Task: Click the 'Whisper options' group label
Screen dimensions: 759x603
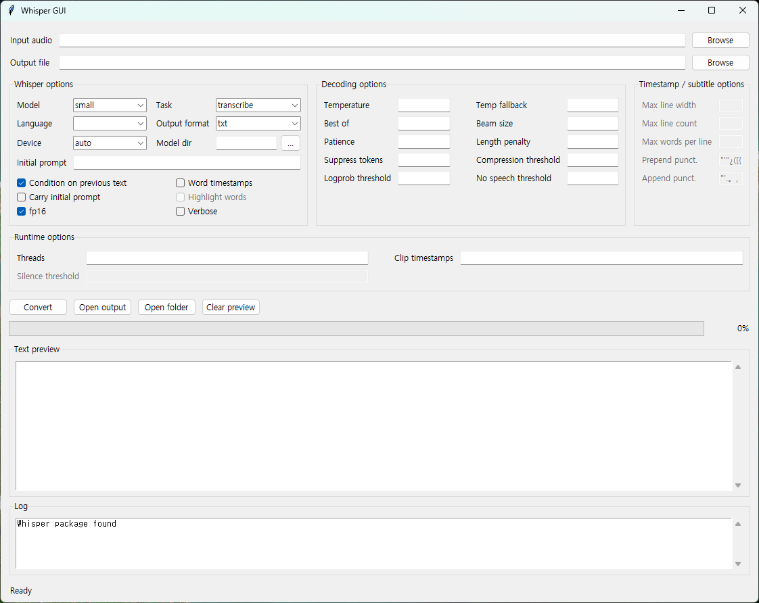Action: click(x=43, y=84)
